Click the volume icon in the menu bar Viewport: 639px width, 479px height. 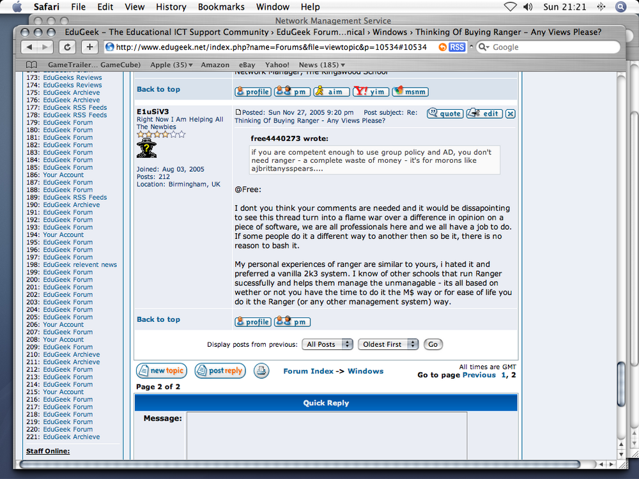tap(528, 6)
